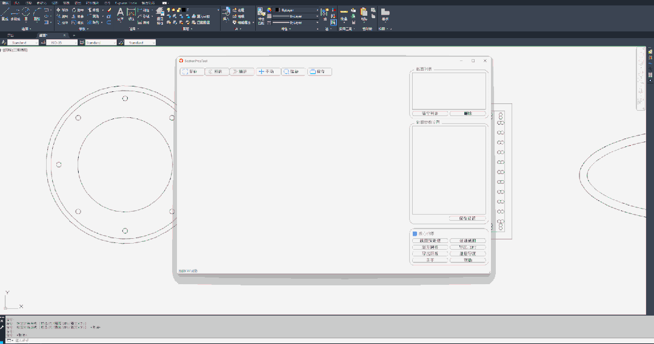Select the Line drawing tool
Image resolution: width=654 pixels, height=344 pixels.
[x=5, y=14]
